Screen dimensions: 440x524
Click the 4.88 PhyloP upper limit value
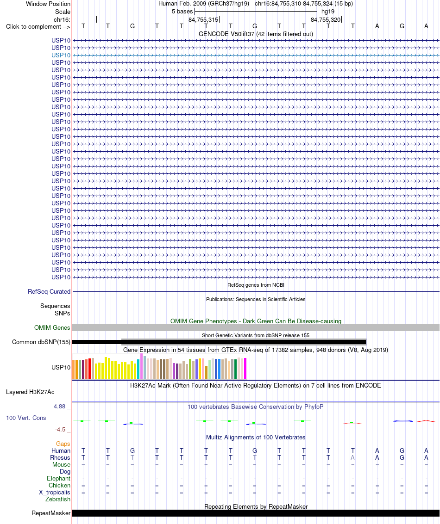tap(60, 407)
